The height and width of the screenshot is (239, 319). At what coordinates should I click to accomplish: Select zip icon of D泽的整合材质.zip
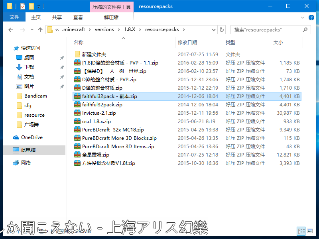point(77,88)
